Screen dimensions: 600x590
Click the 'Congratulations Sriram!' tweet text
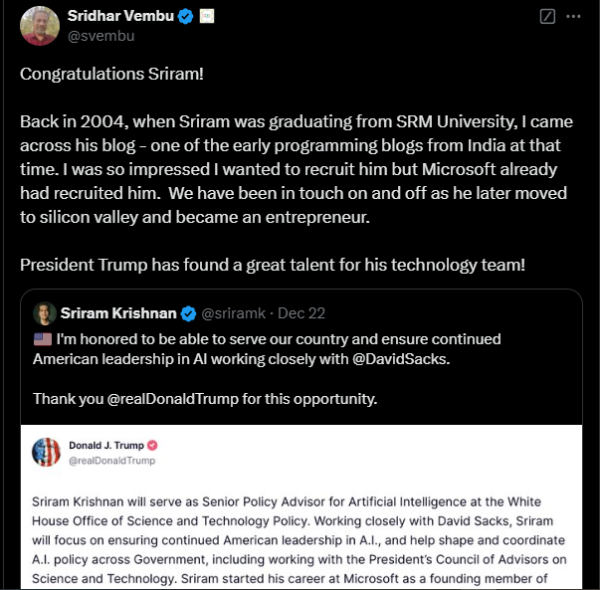(x=111, y=74)
